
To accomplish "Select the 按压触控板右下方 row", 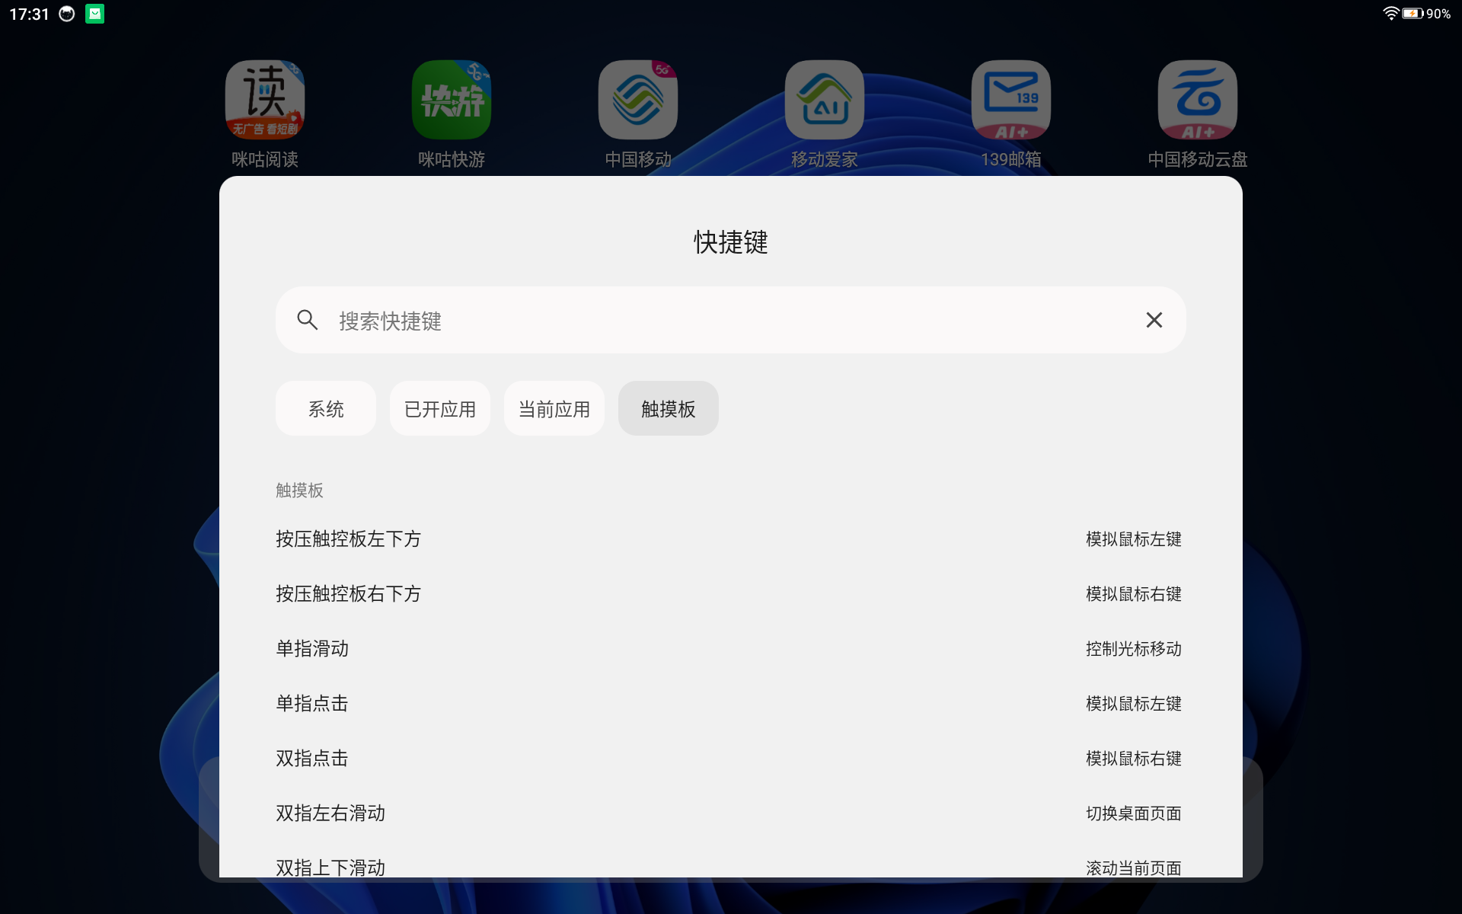I will 729,594.
